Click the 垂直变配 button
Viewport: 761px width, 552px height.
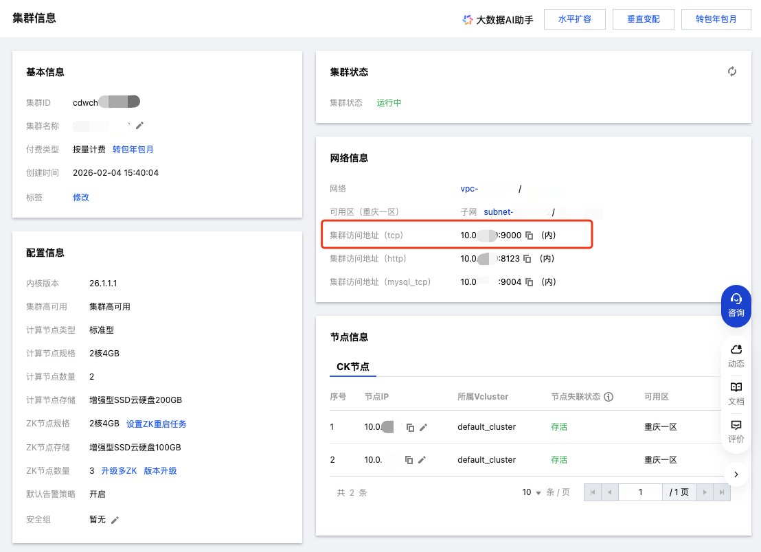tap(643, 19)
